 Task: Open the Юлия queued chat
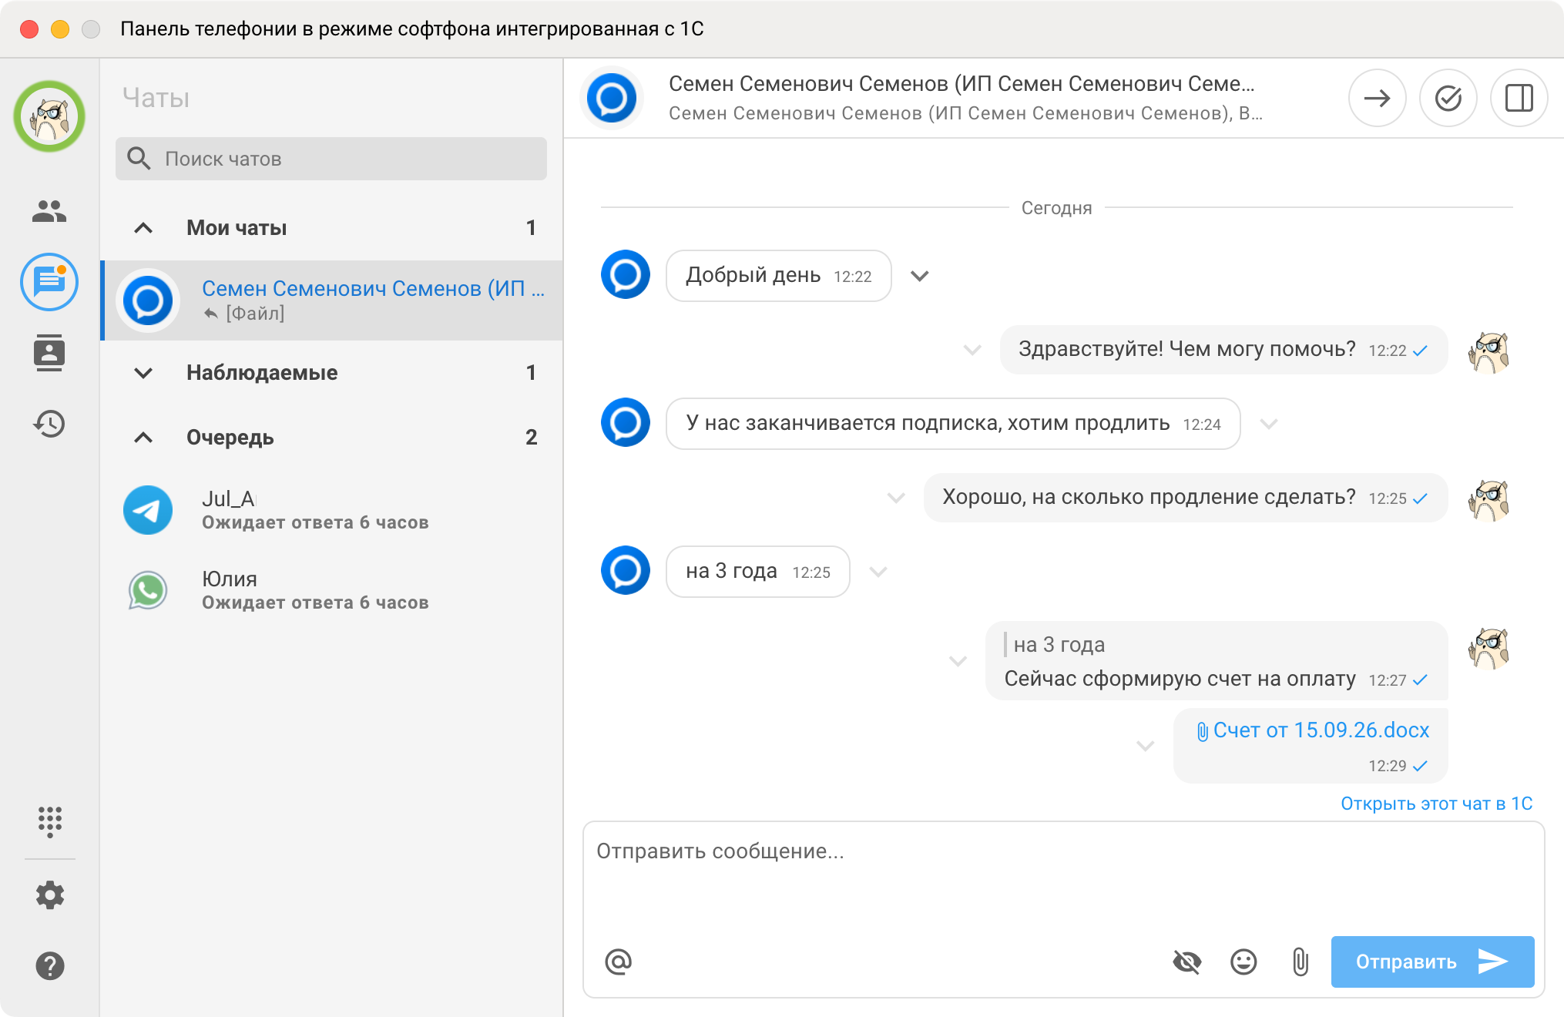pyautogui.click(x=332, y=590)
